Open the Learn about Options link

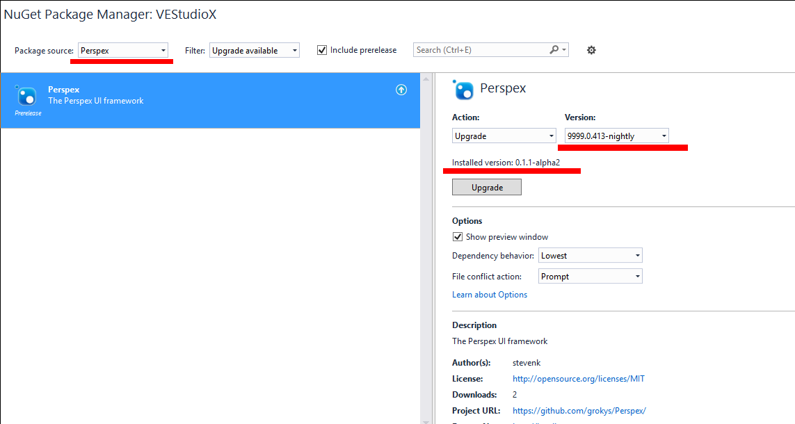(x=490, y=295)
